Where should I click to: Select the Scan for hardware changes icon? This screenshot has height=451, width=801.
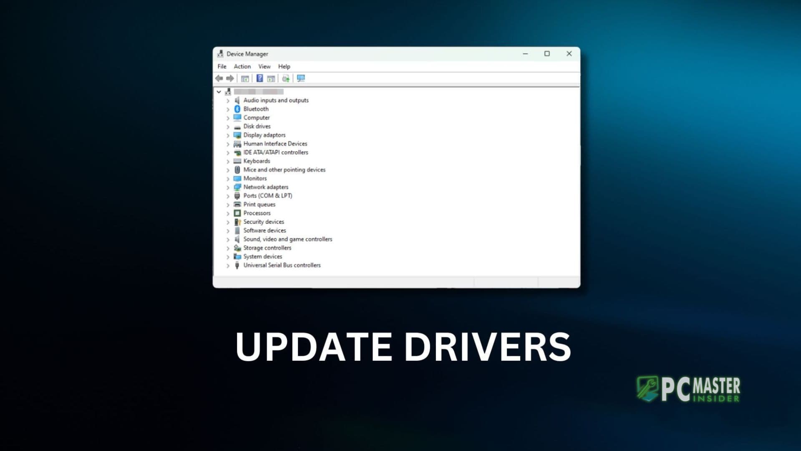(286, 79)
